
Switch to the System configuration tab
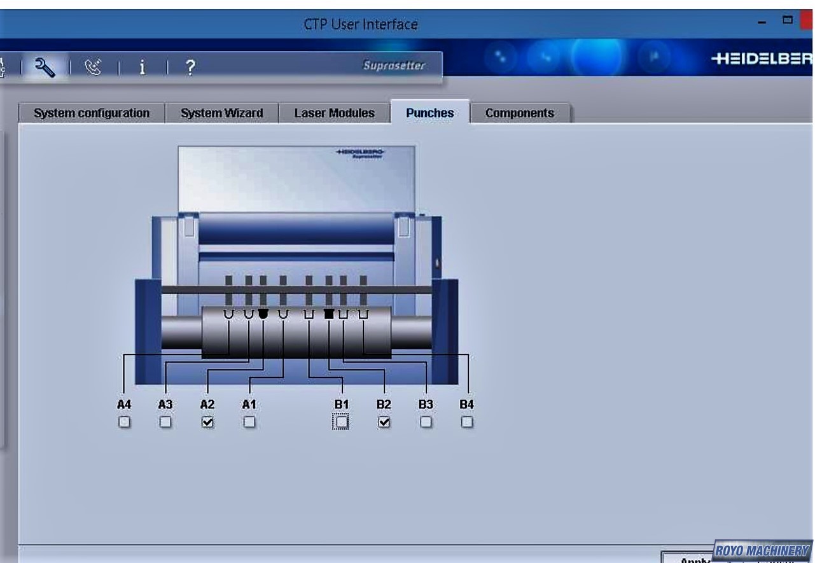point(92,113)
